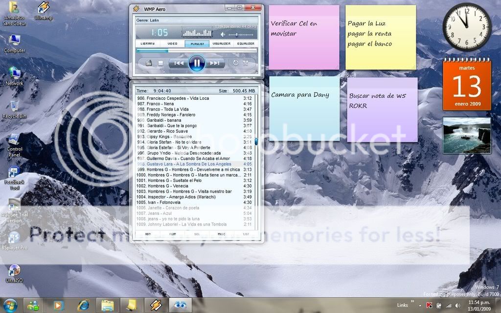
Task: Mute with the speaker icon
Action: tap(223, 34)
